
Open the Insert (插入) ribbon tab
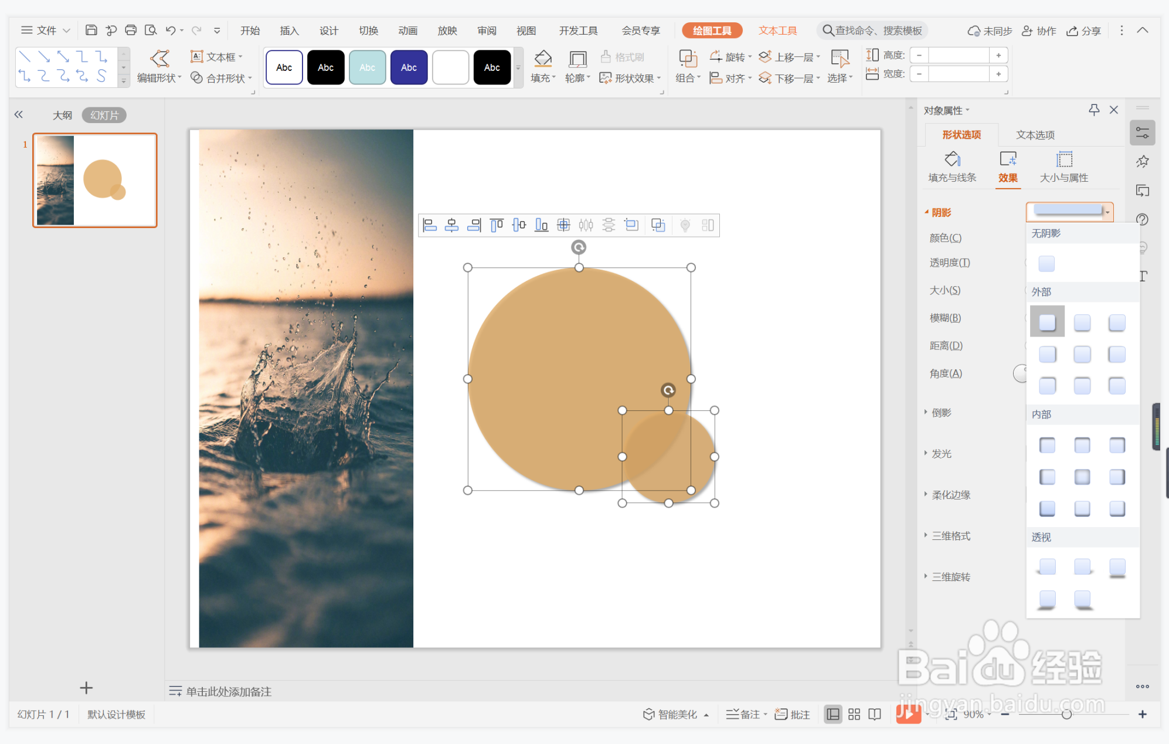coord(289,30)
